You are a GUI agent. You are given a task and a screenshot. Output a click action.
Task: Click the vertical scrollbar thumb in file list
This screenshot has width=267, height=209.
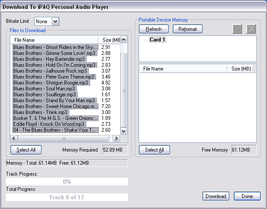pyautogui.click(x=124, y=90)
